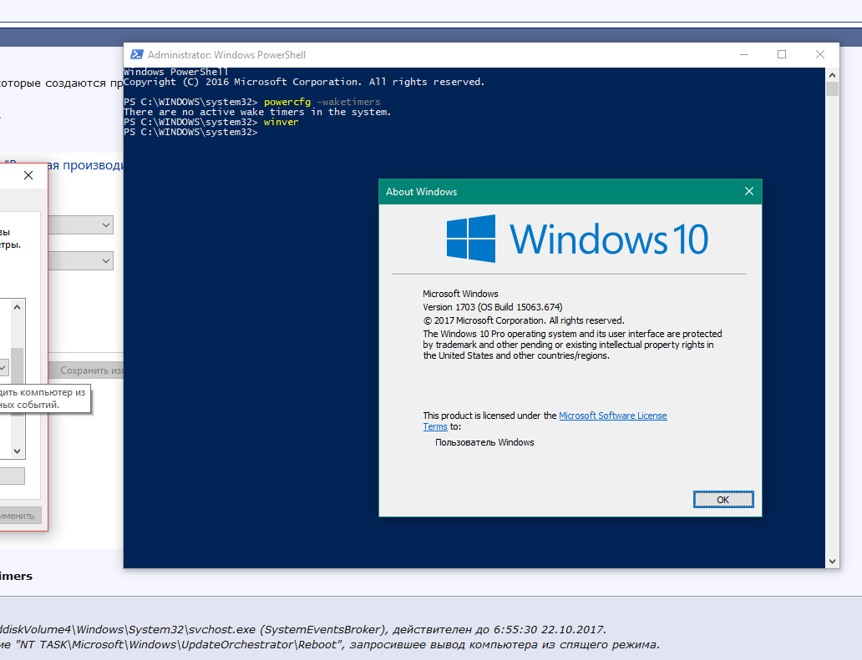Open Microsoft Software License link
Screen dimensions: 862x660
613,416
